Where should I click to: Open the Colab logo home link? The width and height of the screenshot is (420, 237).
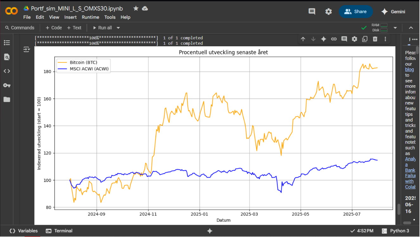[x=11, y=11]
